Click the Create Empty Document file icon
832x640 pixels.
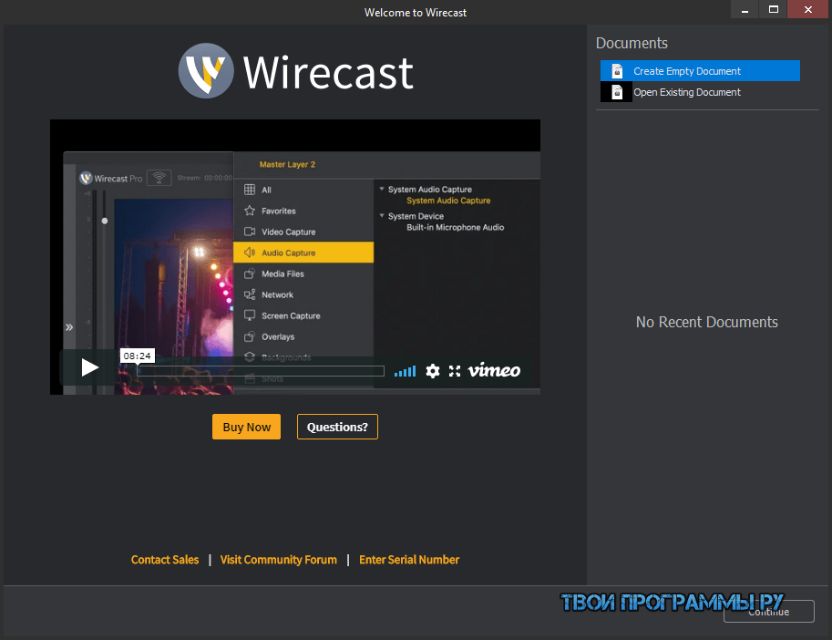coord(617,71)
